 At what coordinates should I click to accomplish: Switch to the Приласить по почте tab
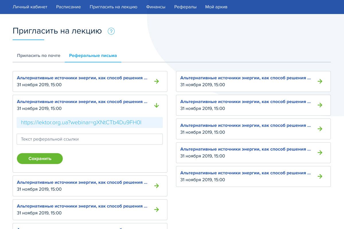[39, 56]
